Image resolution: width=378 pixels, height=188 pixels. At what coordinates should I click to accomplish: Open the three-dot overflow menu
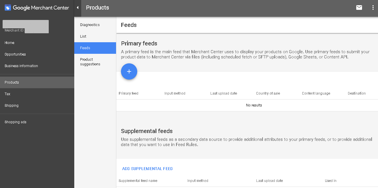[x=373, y=8]
